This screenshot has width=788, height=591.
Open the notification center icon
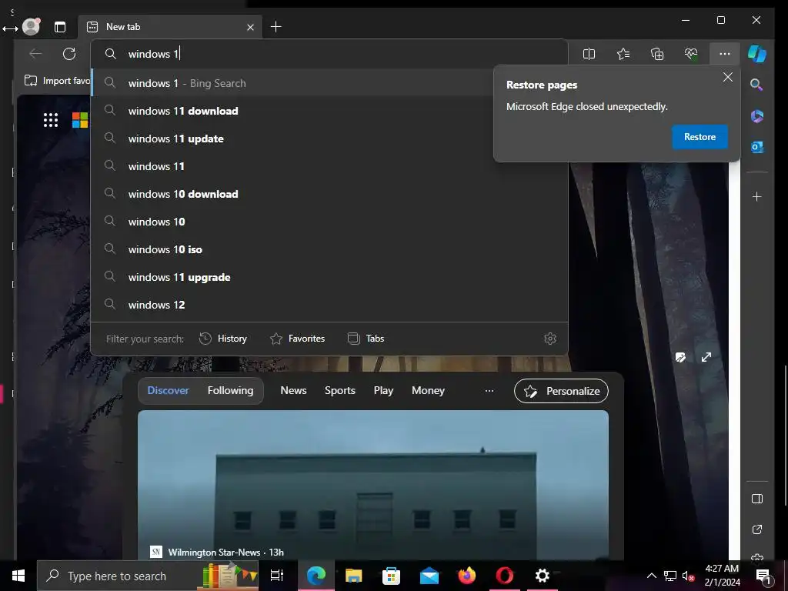[764, 576]
